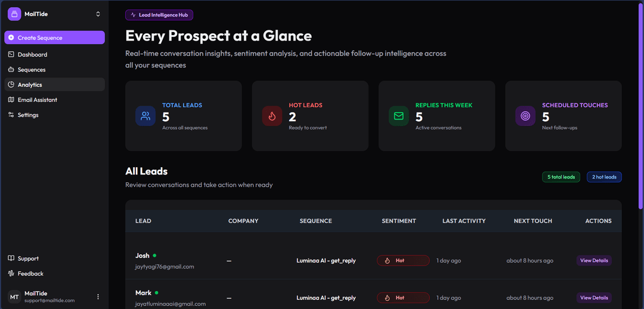This screenshot has width=644, height=309.
Task: Click the 2 hot leads badge
Action: pos(604,177)
